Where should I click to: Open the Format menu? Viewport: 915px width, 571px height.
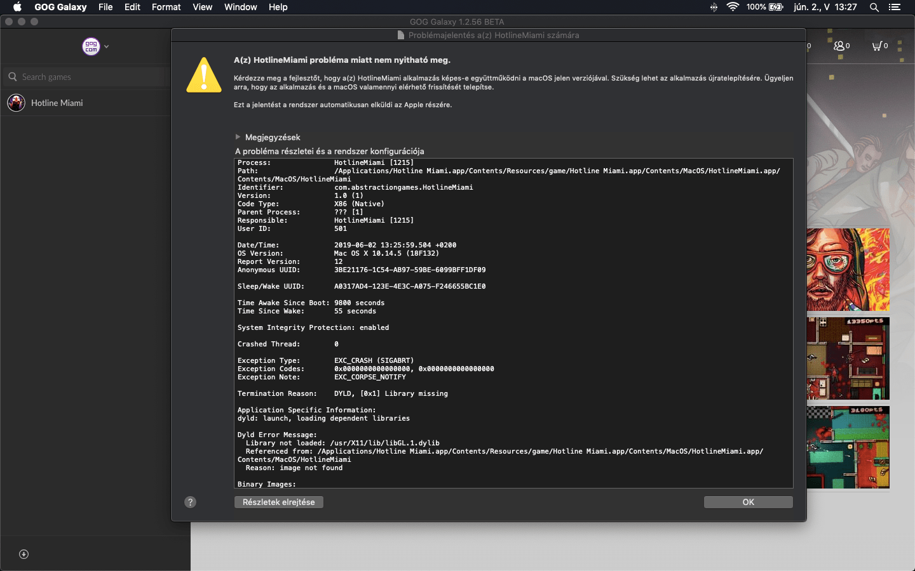point(166,7)
